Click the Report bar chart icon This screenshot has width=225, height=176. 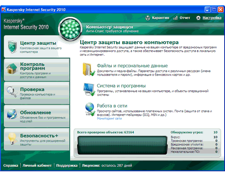click(x=175, y=18)
